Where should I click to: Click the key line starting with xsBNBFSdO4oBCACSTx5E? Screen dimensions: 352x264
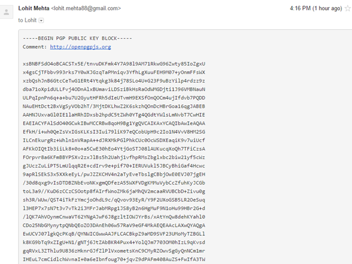pyautogui.click(x=115, y=64)
